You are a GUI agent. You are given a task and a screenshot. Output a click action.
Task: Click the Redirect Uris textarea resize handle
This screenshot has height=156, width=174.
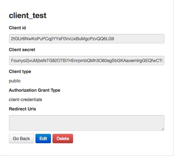pos(163,129)
